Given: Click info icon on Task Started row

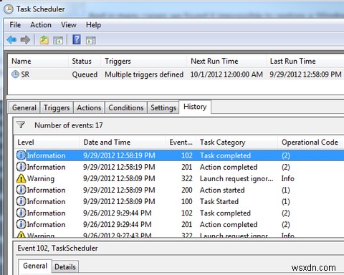Looking at the screenshot, I should point(21,201).
